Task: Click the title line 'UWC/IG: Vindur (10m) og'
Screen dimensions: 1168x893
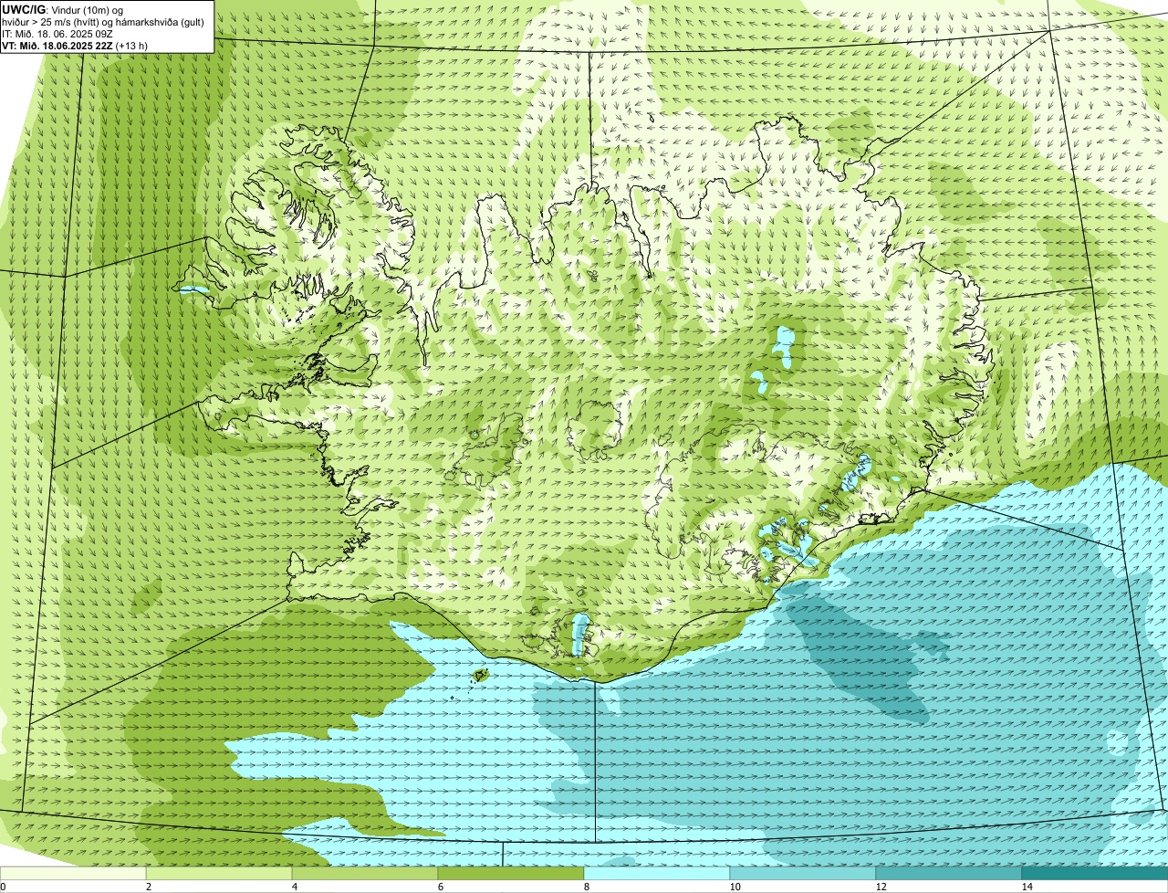Action: 63,9
